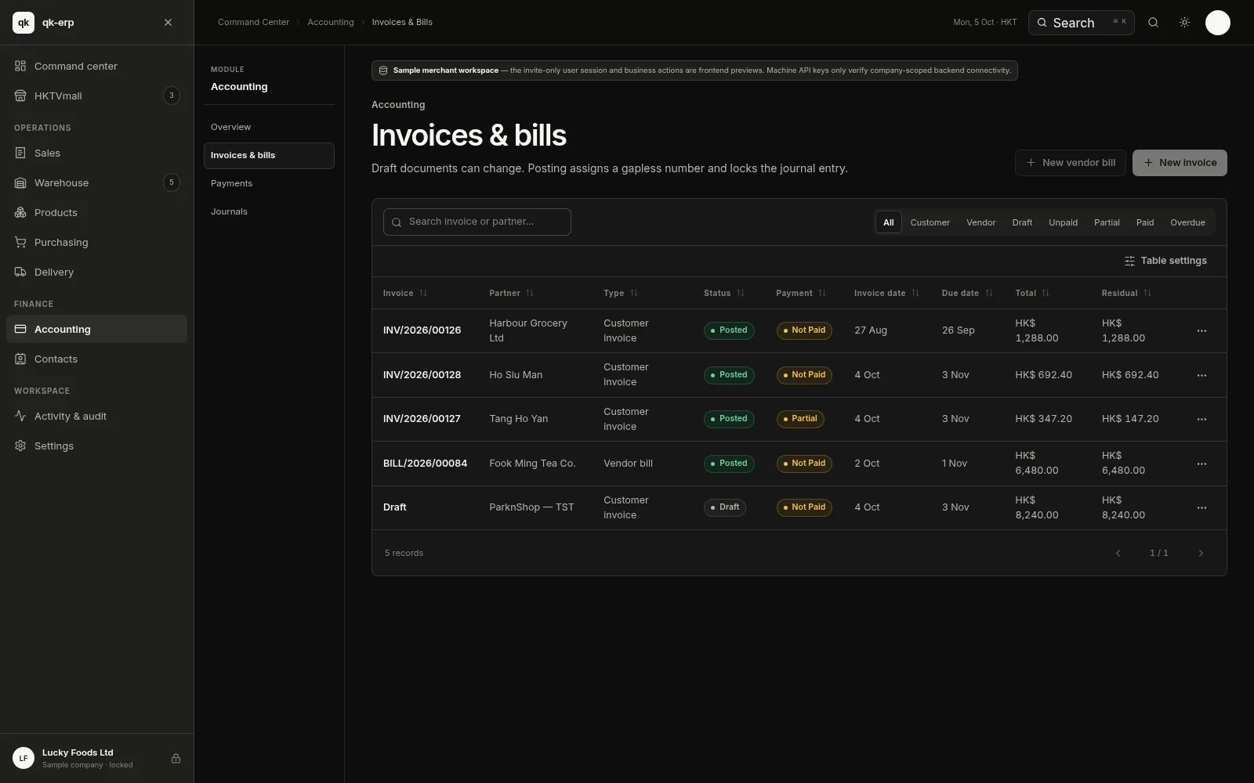Image resolution: width=1254 pixels, height=783 pixels.
Task: Sort by the Residual column
Action: 1126,293
